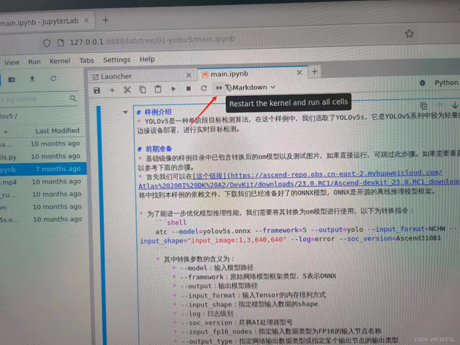460x345 pixels.
Task: Interrupt the kernel with the stop icon
Action: pyautogui.click(x=188, y=88)
